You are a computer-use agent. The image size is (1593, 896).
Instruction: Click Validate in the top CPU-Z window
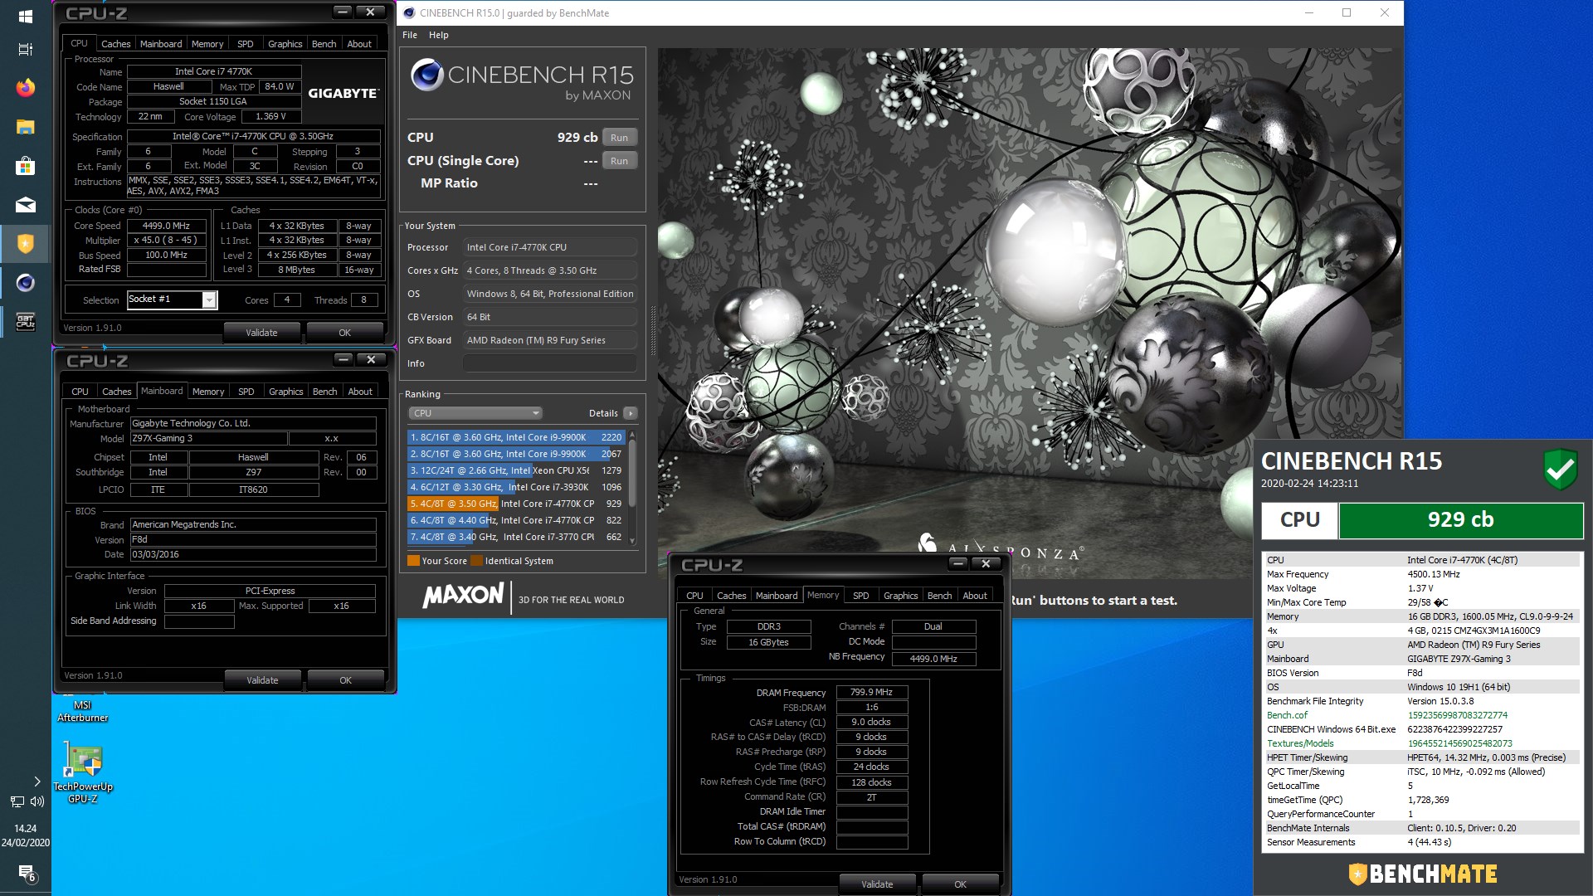point(261,333)
